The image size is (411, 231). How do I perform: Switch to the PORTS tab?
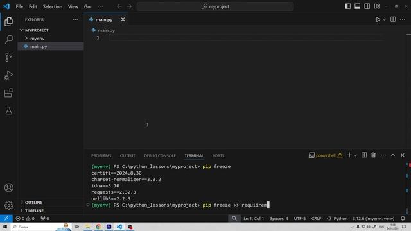coord(218,155)
